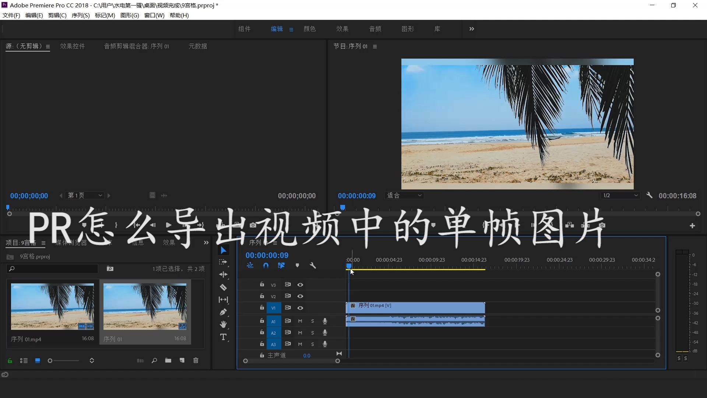Click the Add Edit marker icon

pos(297,266)
